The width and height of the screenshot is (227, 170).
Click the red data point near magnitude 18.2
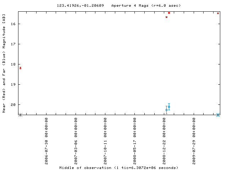click(x=21, y=68)
